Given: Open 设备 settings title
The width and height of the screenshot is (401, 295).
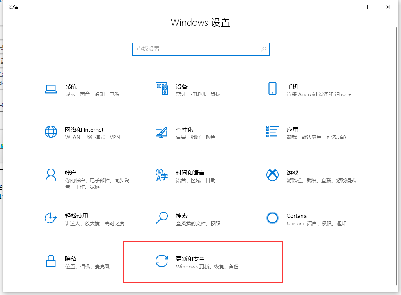Looking at the screenshot, I should click(x=181, y=87).
